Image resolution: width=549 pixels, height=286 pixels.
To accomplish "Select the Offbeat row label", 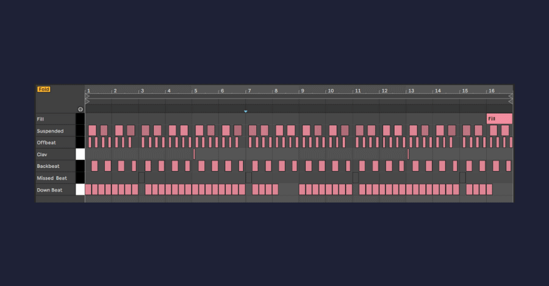I will click(x=46, y=142).
